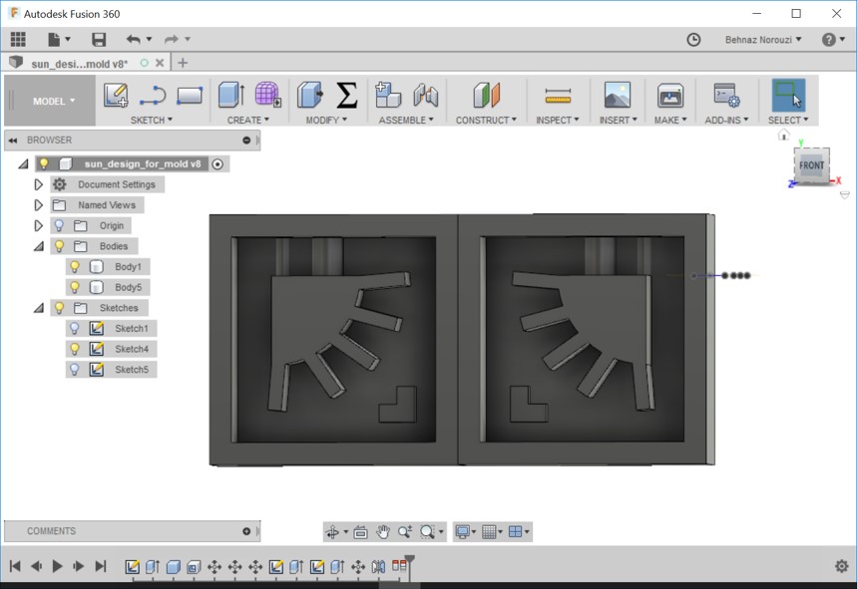The height and width of the screenshot is (589, 857).
Task: Close the sun_desi...mold v8 document tab
Action: coord(160,63)
